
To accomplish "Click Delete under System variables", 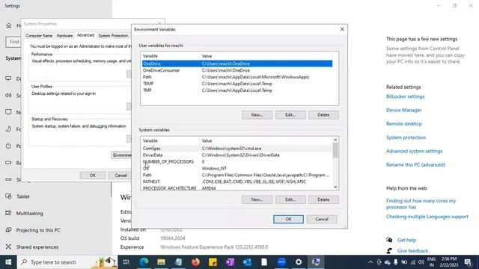I will 323,200.
